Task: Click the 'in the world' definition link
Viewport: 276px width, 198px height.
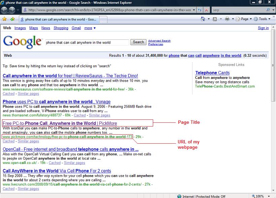Action: point(231,55)
